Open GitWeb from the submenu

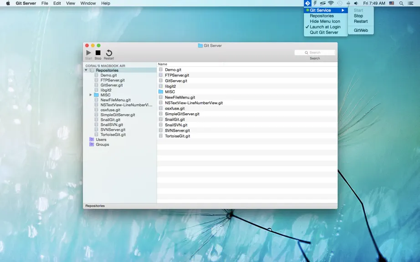361,30
